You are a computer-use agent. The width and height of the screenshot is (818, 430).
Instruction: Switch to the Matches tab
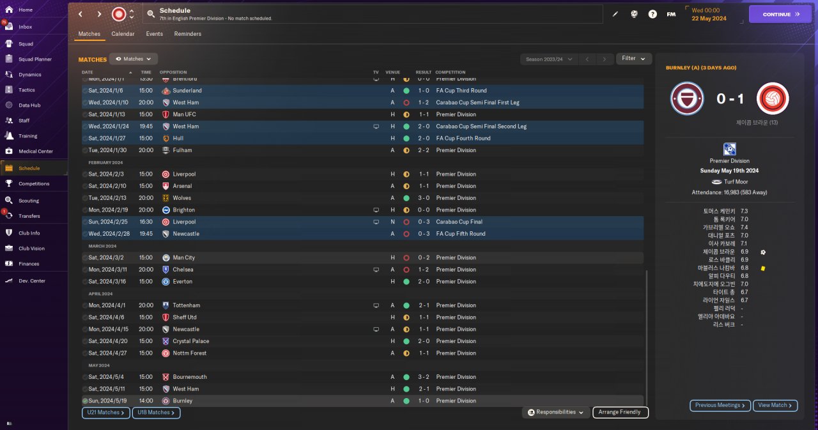point(89,34)
